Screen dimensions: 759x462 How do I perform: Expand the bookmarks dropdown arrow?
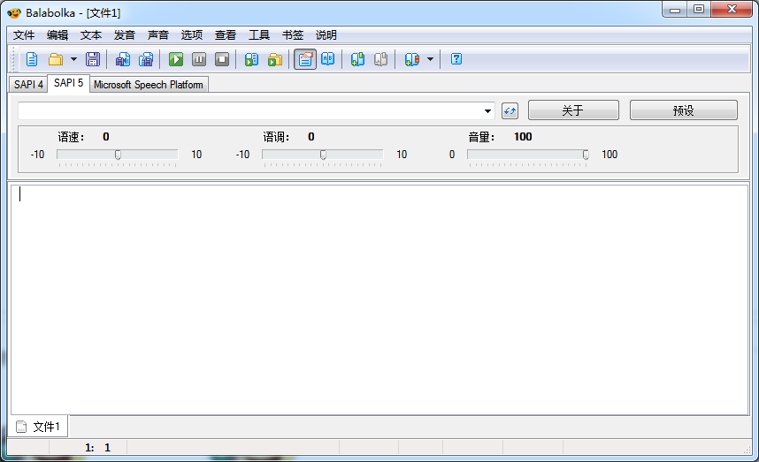coord(430,59)
